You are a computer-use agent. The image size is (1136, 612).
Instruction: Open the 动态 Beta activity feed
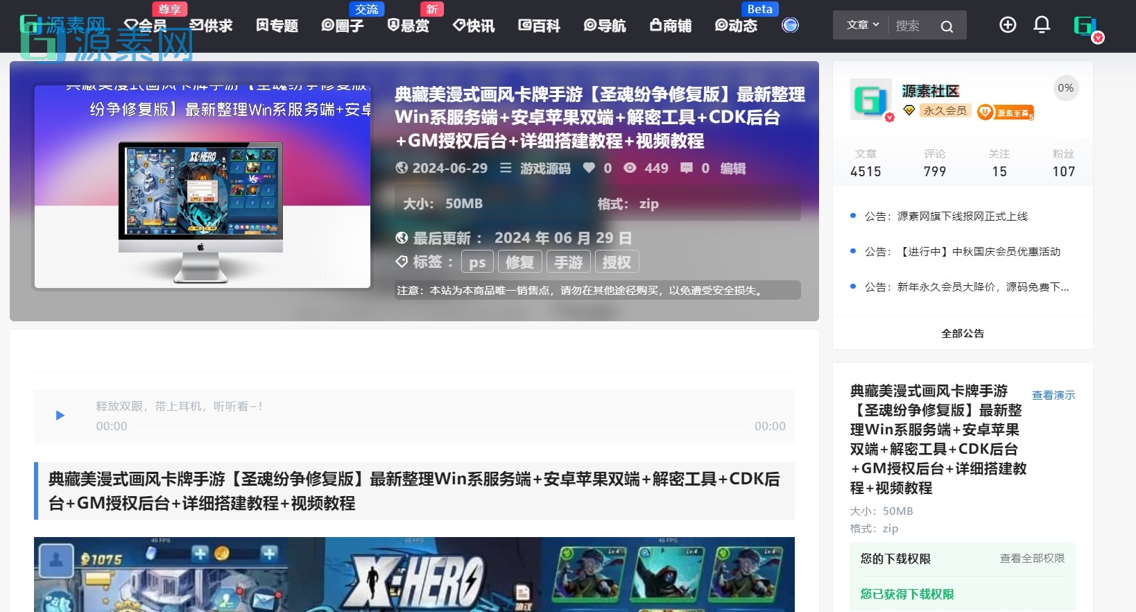pos(736,26)
